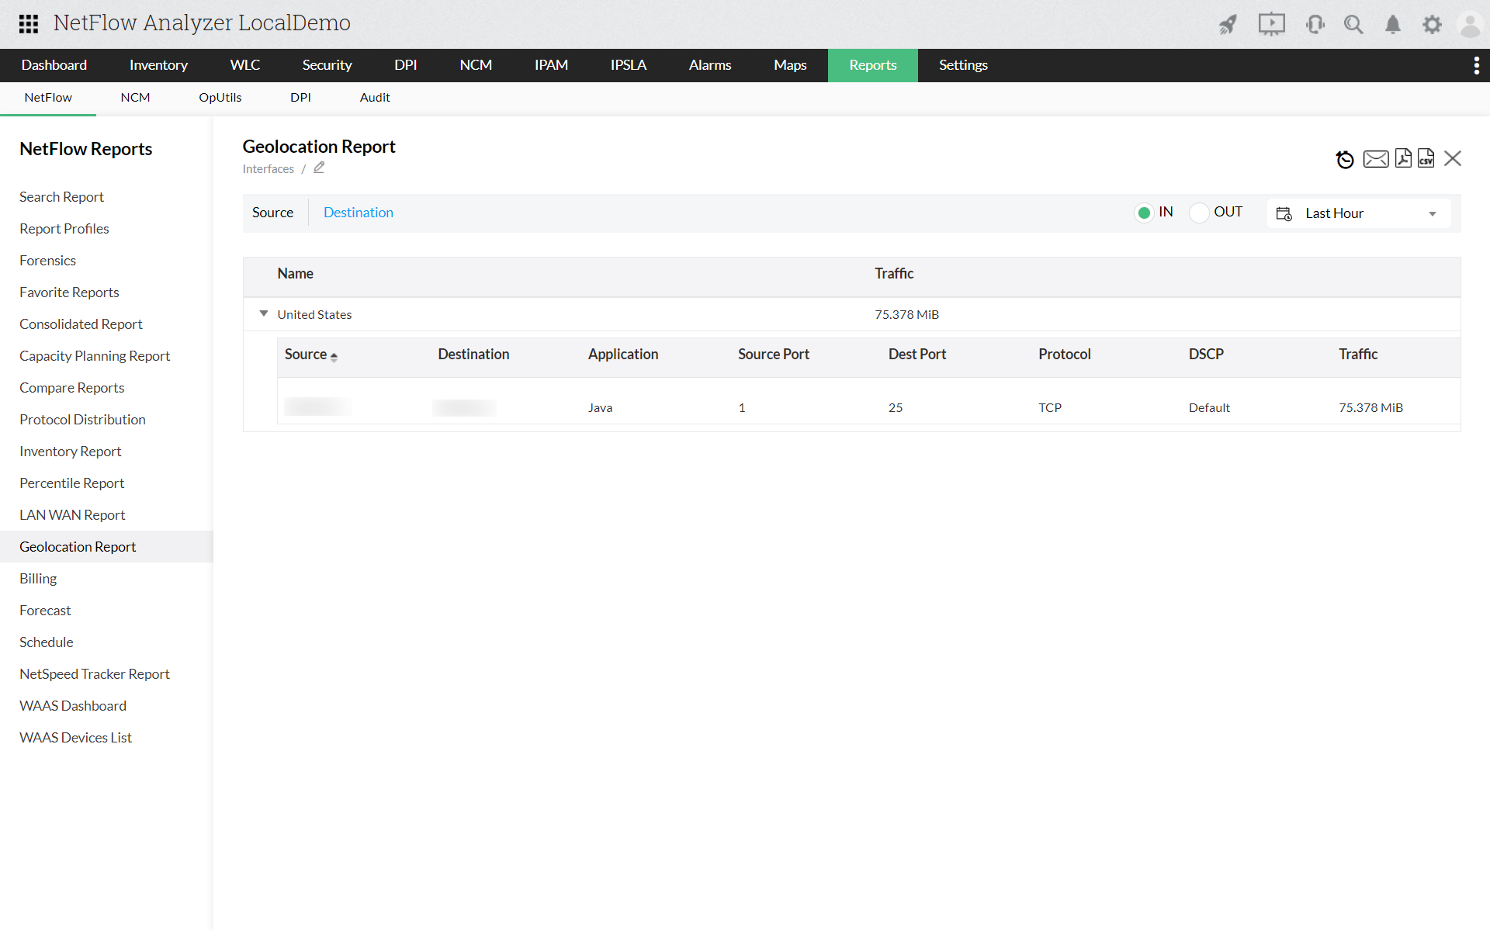Open global search using magnifier icon
Screen dimensions: 1490x931
click(x=1353, y=24)
